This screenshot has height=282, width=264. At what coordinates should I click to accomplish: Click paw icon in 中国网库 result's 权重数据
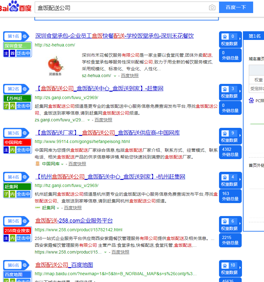(225, 133)
